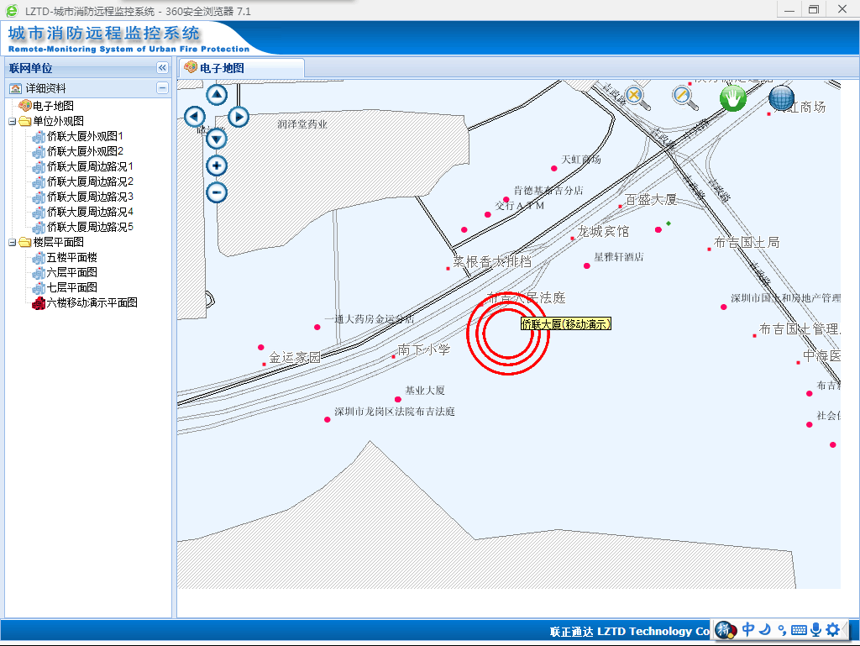Open 电子地图 in the tree
The width and height of the screenshot is (860, 646).
pyautogui.click(x=52, y=106)
